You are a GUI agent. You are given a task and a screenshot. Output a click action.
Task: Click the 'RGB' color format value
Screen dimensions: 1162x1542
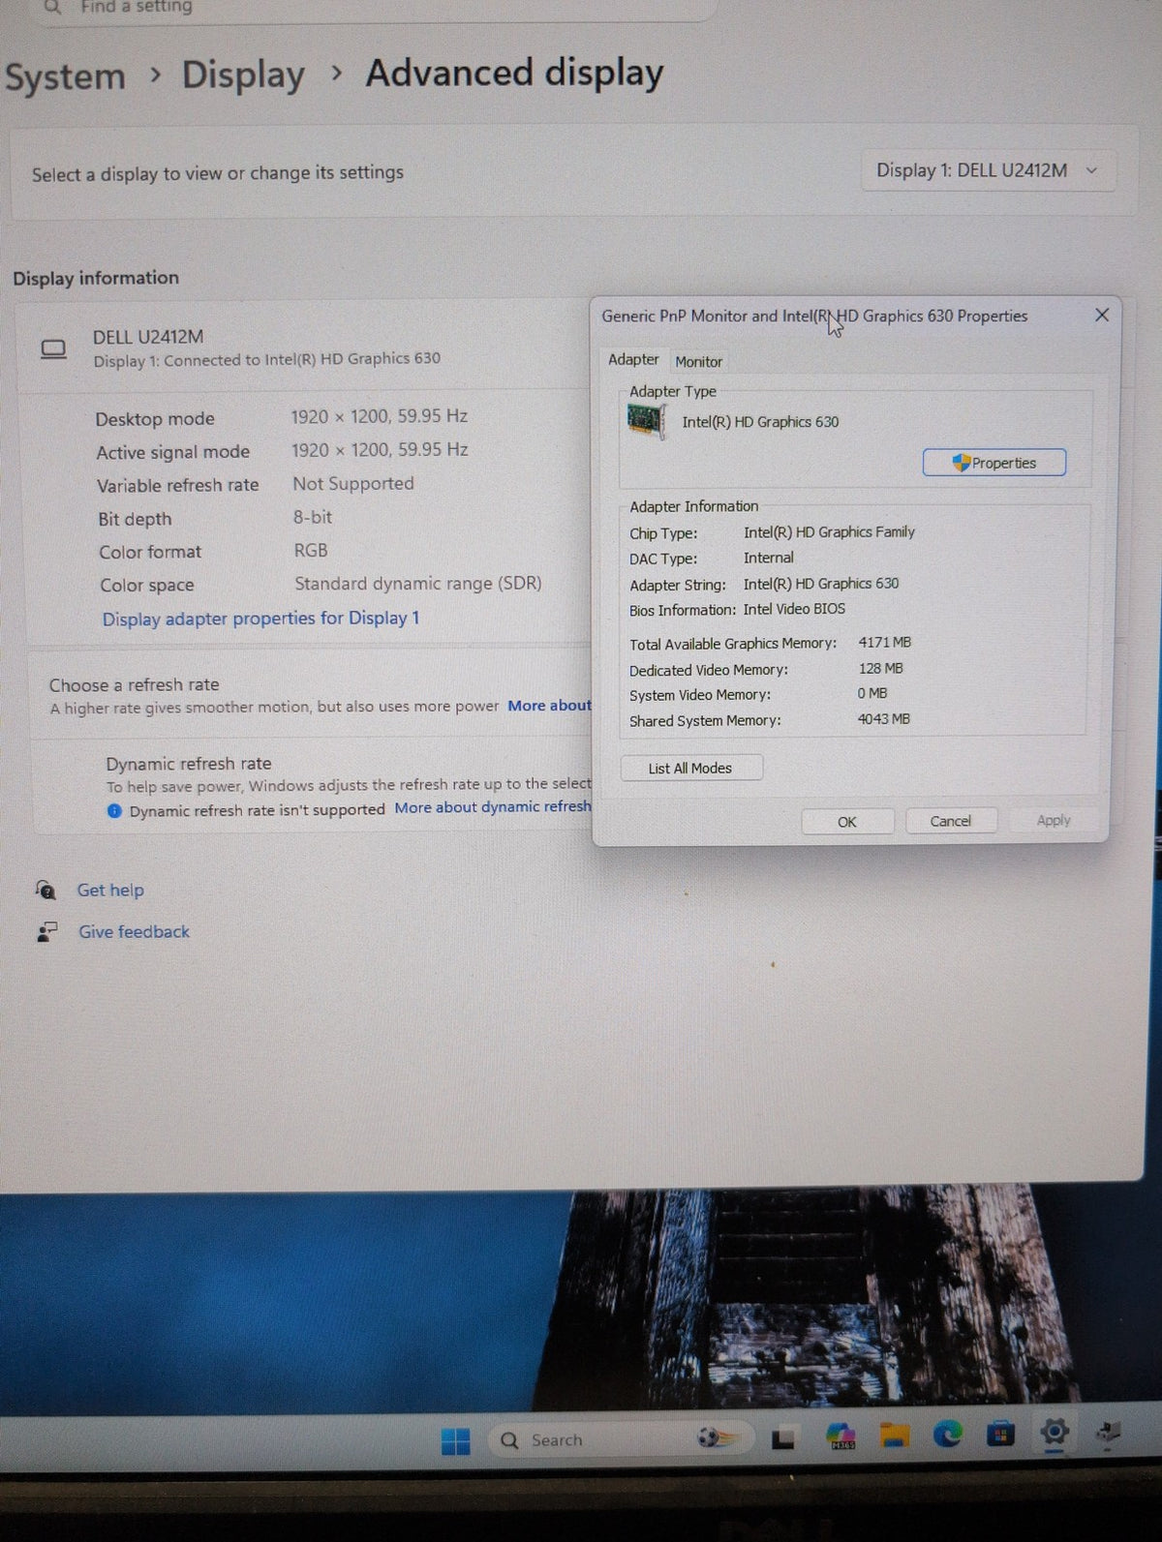311,550
